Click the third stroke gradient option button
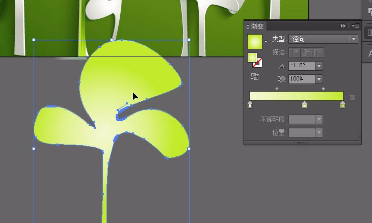Viewport: 372px width, 223px height. pyautogui.click(x=318, y=52)
